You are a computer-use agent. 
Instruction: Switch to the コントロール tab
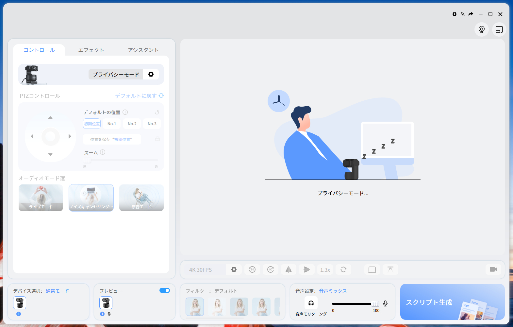pyautogui.click(x=39, y=50)
